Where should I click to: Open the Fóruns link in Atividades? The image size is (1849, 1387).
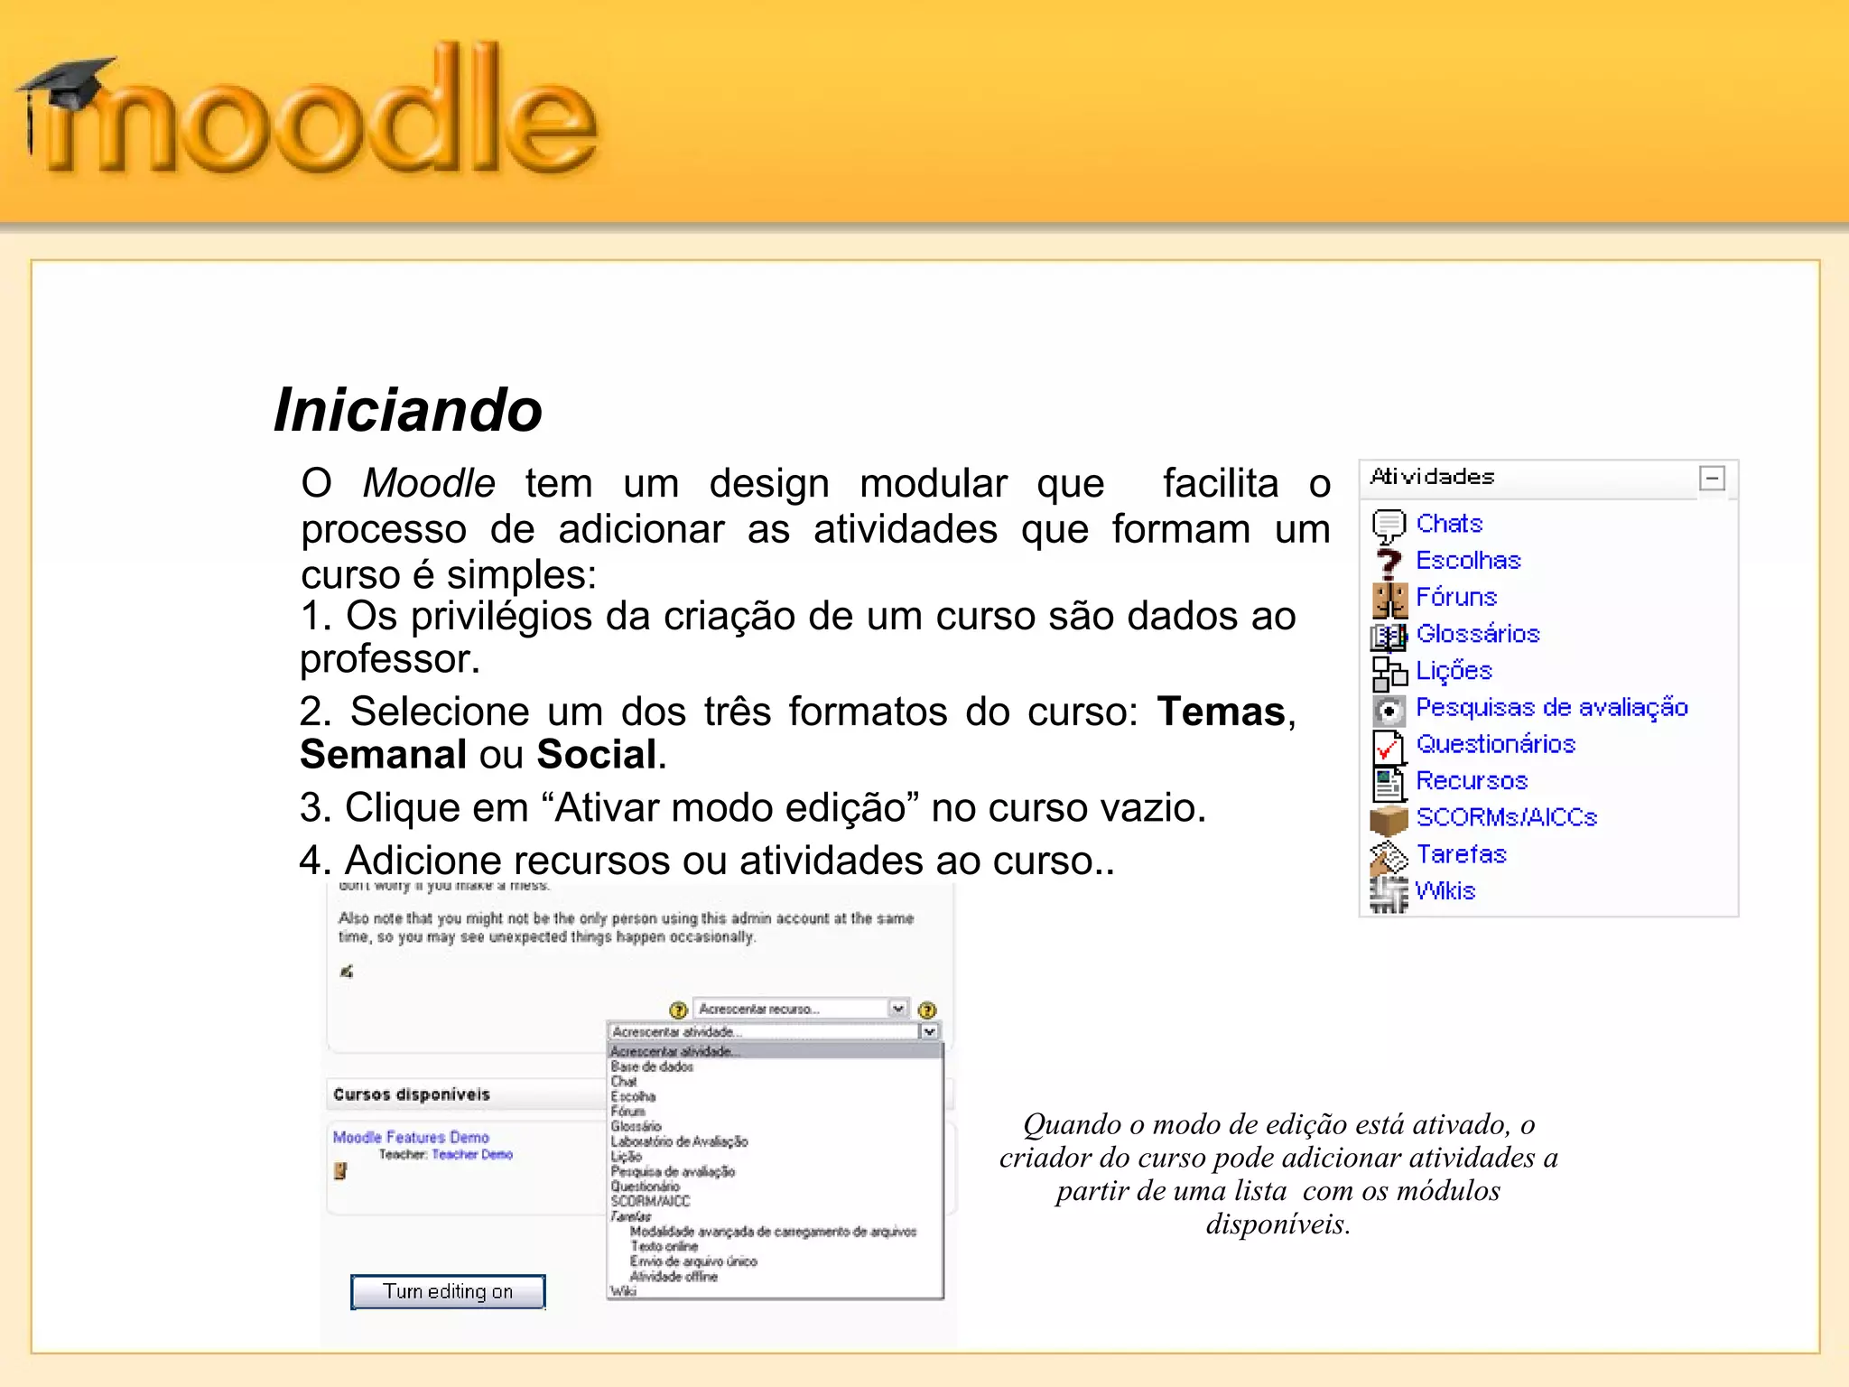(1456, 597)
